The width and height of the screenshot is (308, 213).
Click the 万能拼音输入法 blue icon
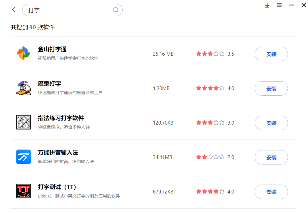(x=23, y=157)
